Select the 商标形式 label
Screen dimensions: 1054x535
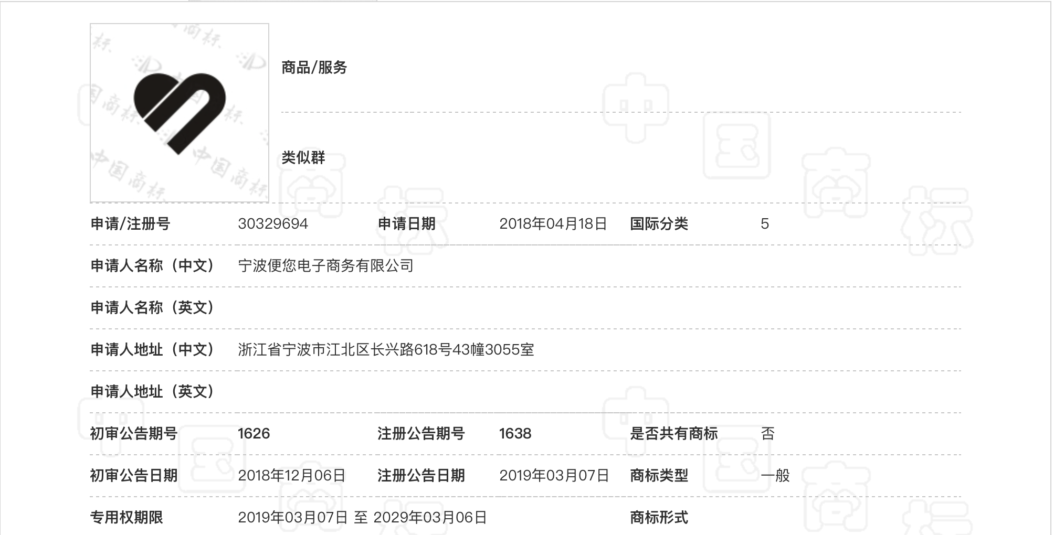tap(659, 518)
